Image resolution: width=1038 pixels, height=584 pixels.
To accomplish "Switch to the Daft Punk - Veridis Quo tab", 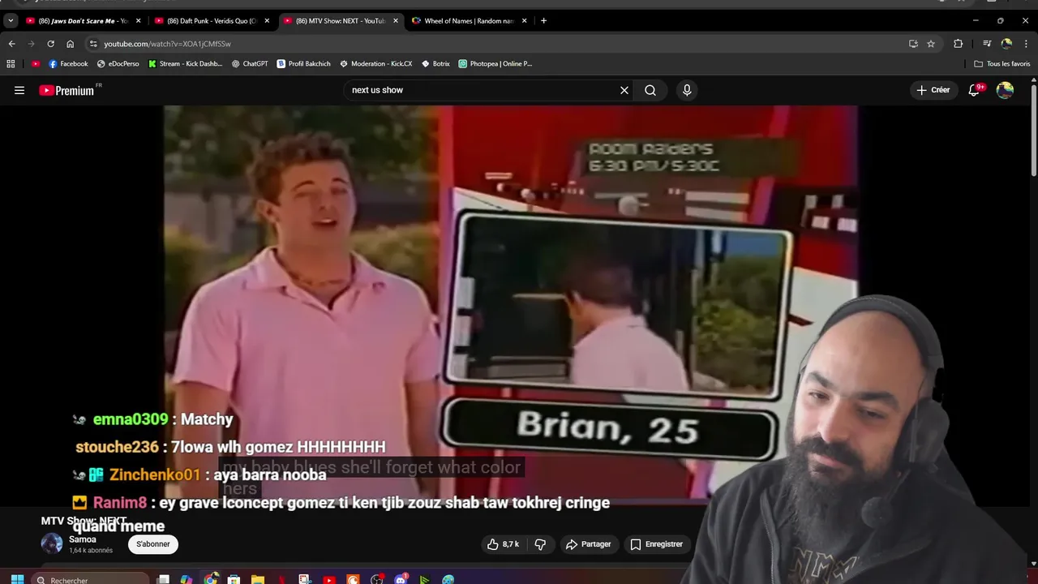I will coord(211,21).
